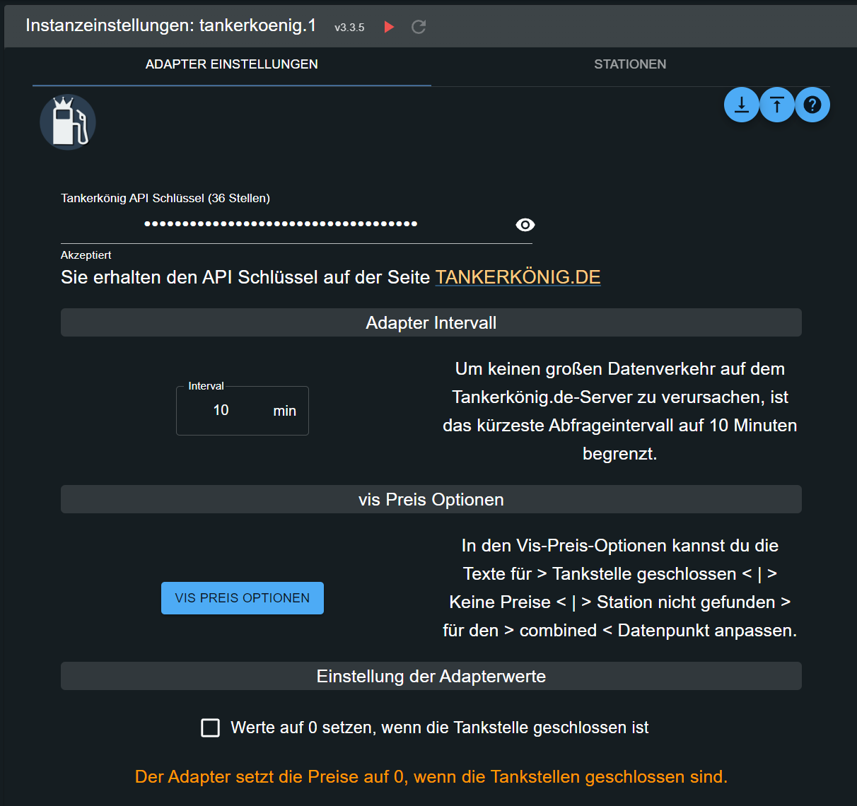The width and height of the screenshot is (857, 806).
Task: Switch to the Adapter Einstellungen tab
Action: pyautogui.click(x=232, y=64)
